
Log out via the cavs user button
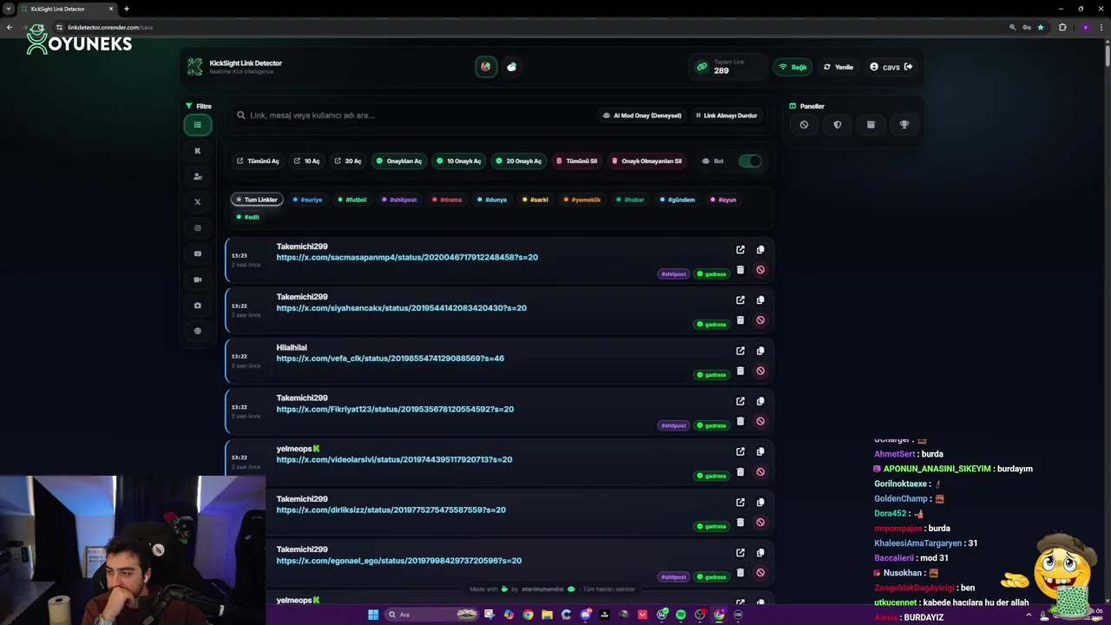[x=891, y=67]
